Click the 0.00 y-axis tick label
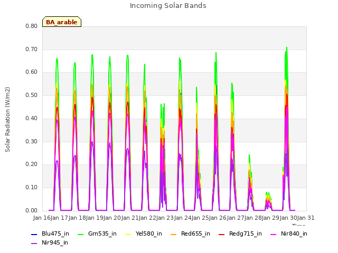Viewport: 338px width, 253px height. tap(32, 210)
